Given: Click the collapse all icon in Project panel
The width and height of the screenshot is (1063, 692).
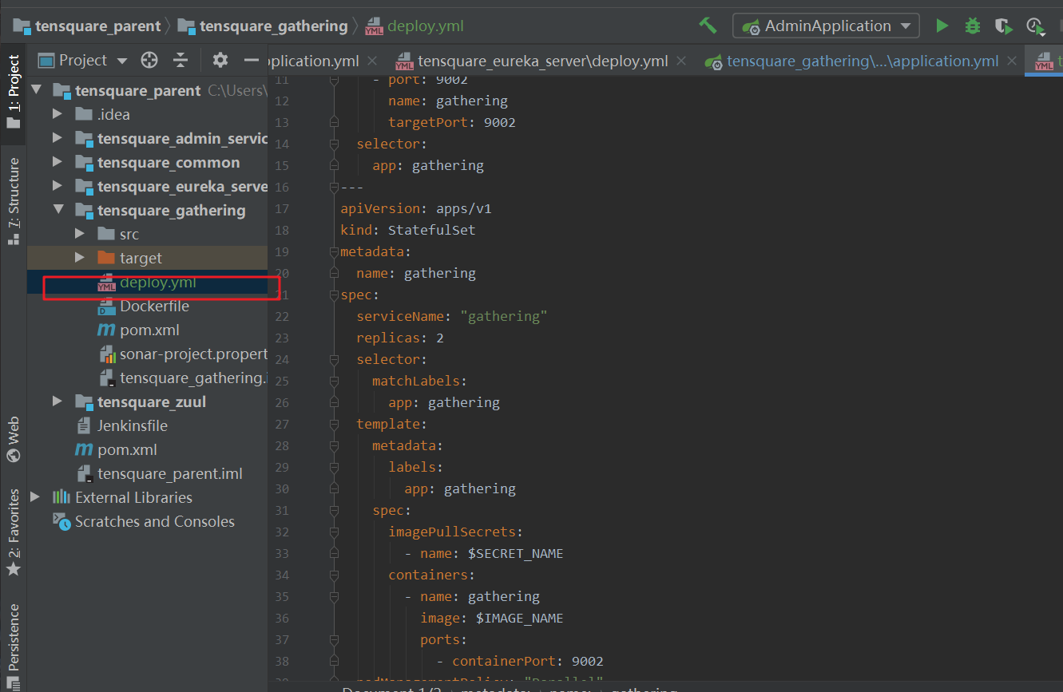Looking at the screenshot, I should 180,60.
